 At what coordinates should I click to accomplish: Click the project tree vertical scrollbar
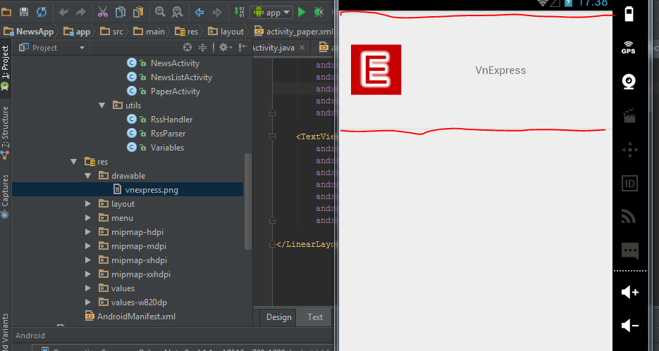[248, 201]
